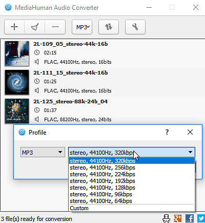Open settings with the wrench icon
This screenshot has width=205, height=223.
tap(135, 27)
